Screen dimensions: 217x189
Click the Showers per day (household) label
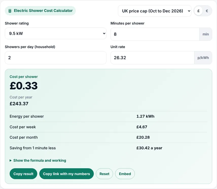[x=30, y=47]
